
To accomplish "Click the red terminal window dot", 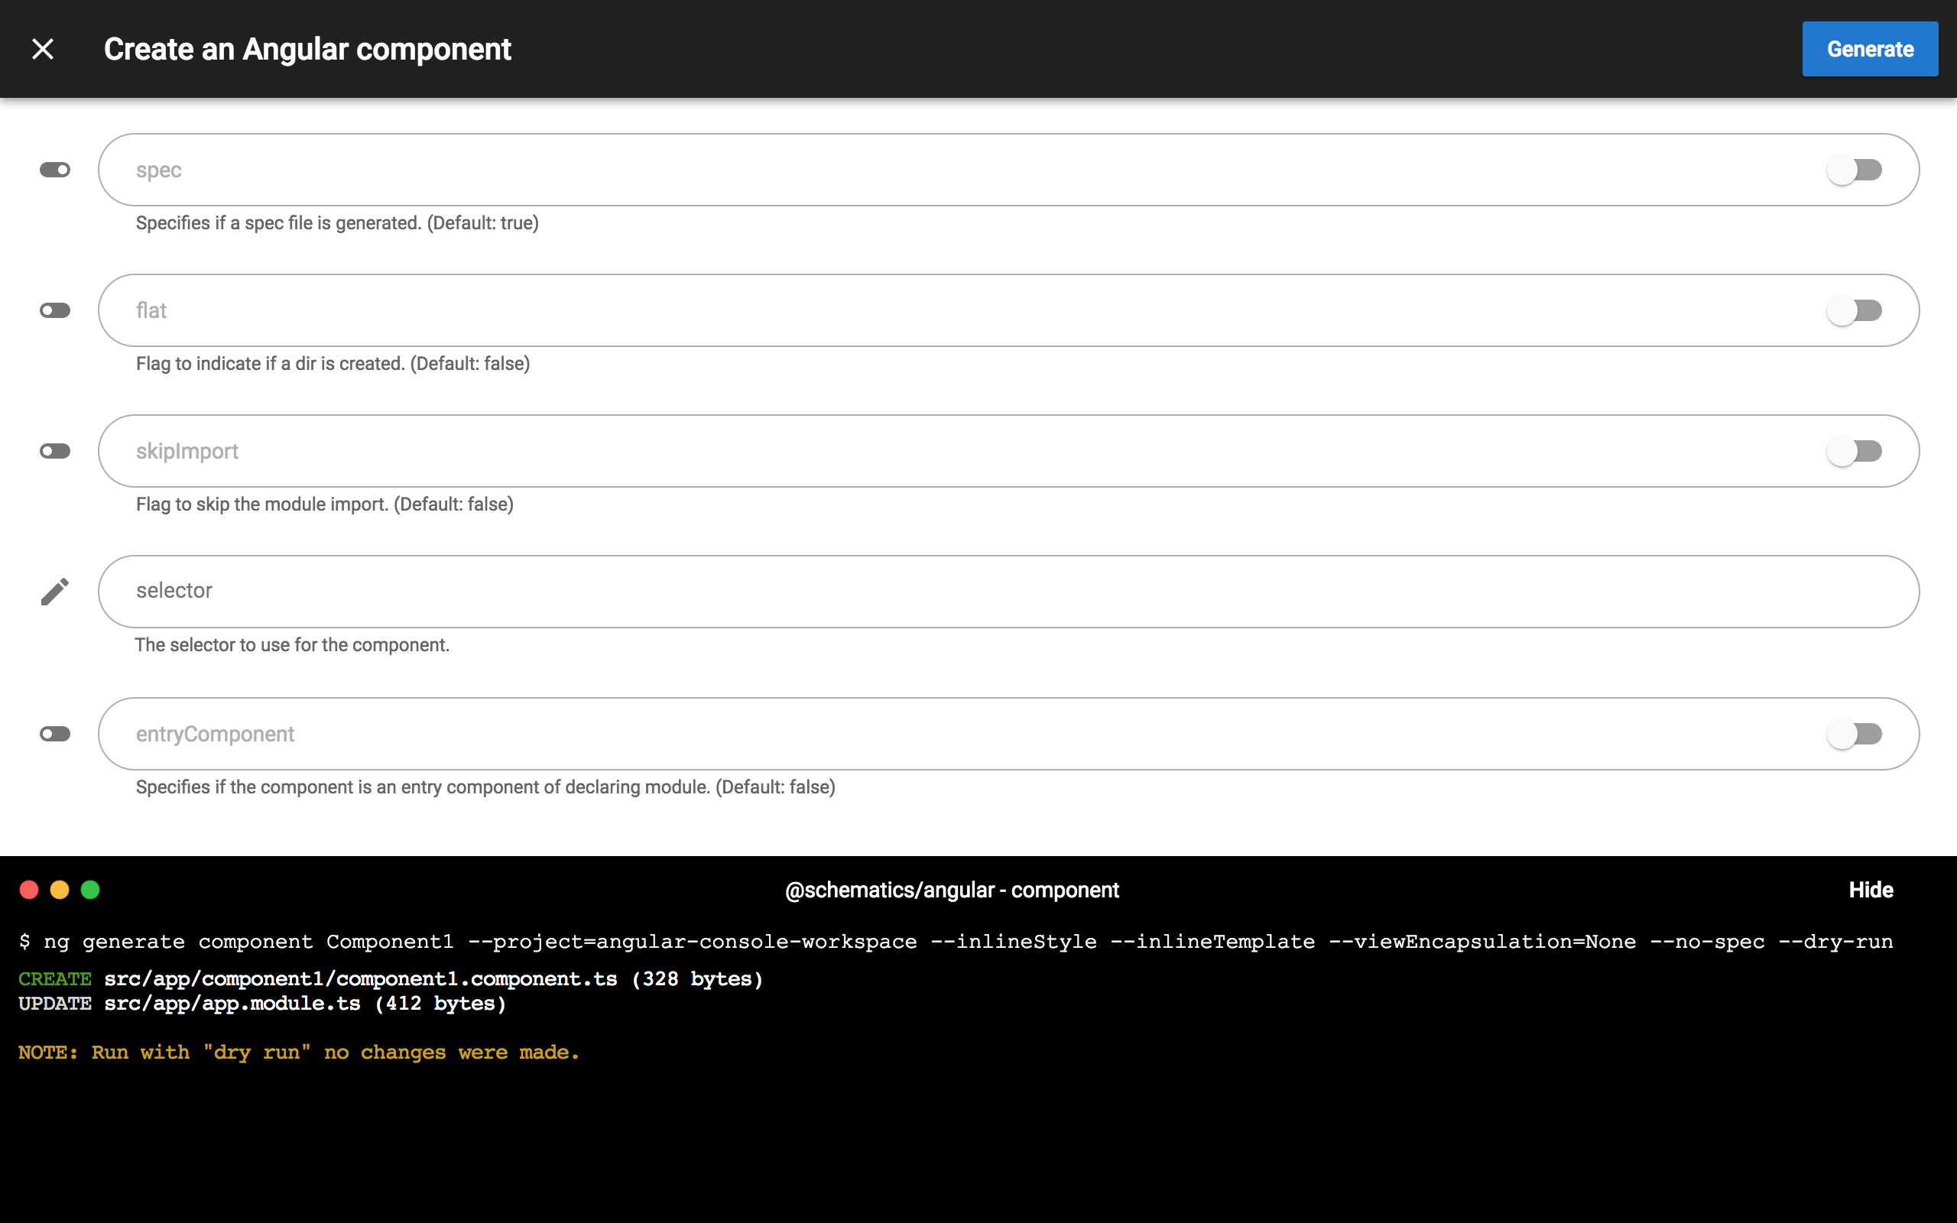I will (29, 890).
